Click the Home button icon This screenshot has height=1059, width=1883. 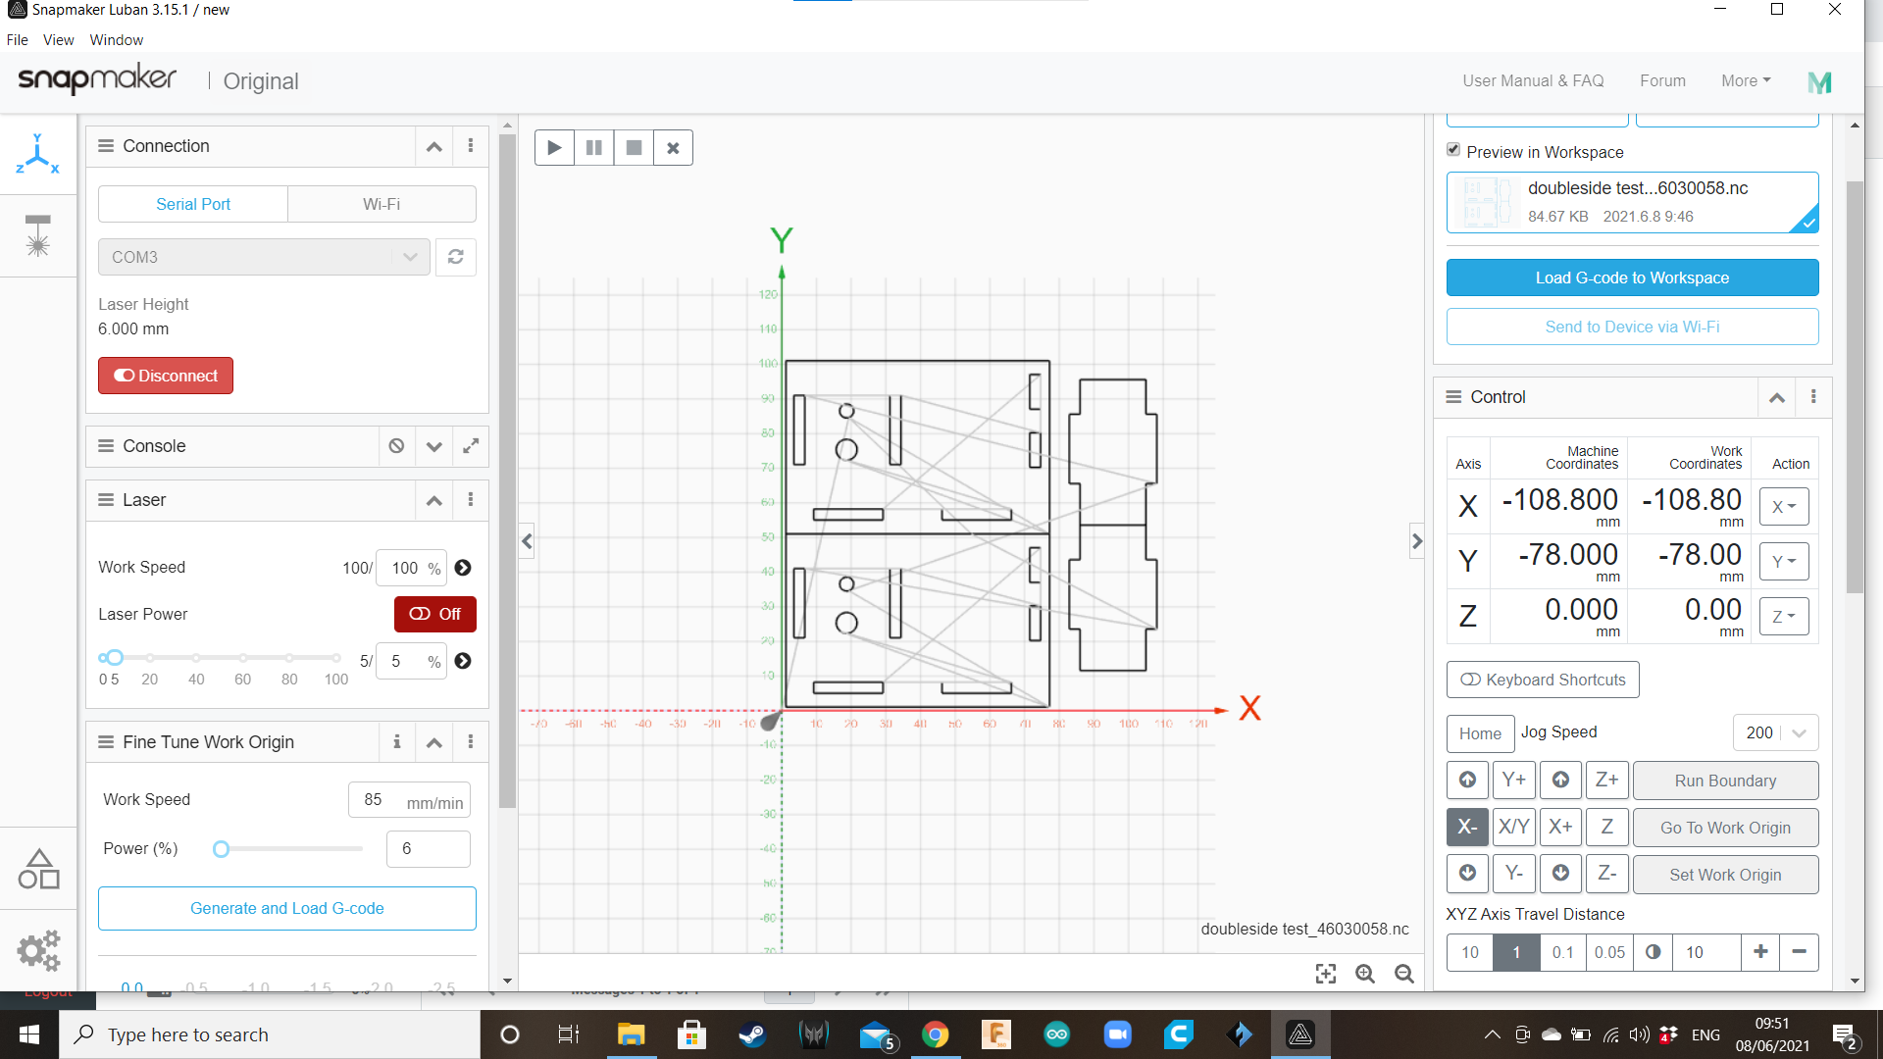[1478, 731]
